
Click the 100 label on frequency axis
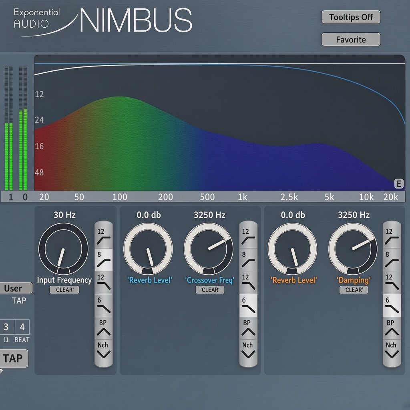[x=120, y=197]
